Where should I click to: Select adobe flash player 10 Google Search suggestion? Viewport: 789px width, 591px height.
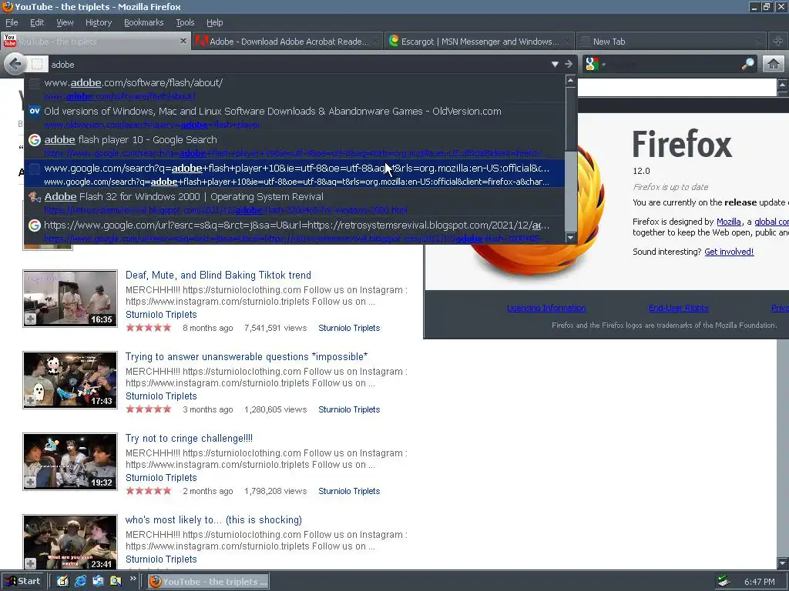pos(294,145)
